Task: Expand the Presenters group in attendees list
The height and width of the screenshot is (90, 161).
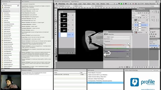Action: pyautogui.click(x=2, y=9)
